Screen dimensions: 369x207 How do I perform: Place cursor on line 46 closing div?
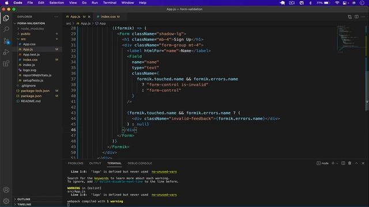tap(129, 130)
